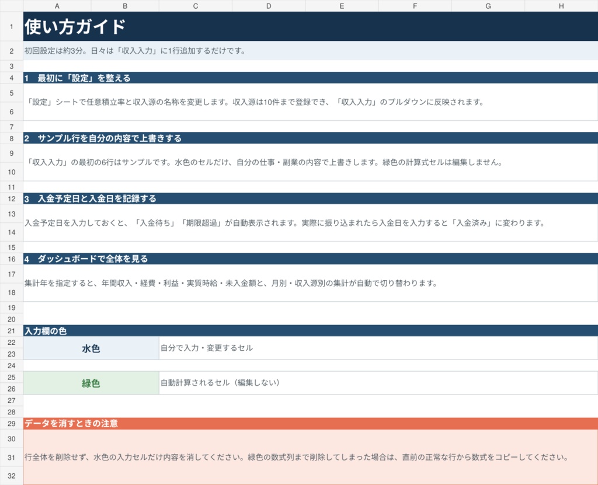The image size is (598, 485).
Task: Click row 28 header number
Action: (x=12, y=412)
